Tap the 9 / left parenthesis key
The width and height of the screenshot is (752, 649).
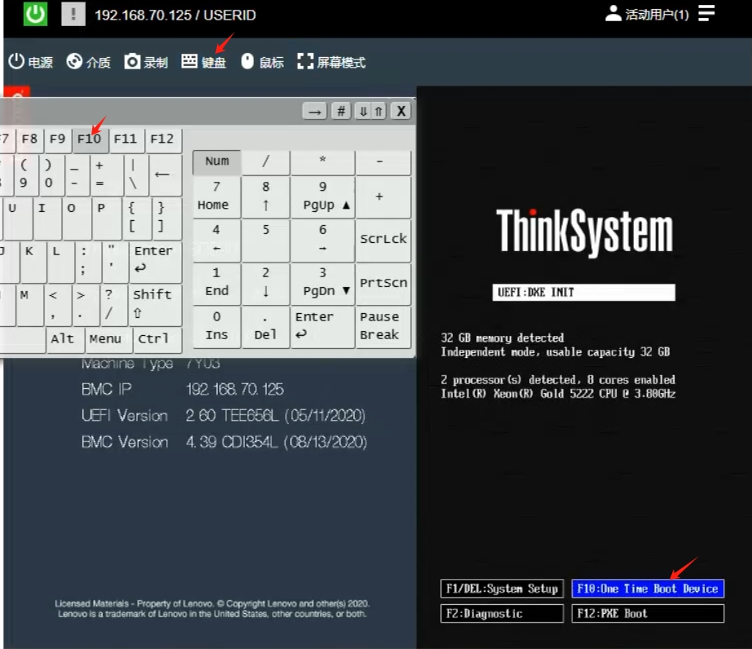[x=26, y=174]
